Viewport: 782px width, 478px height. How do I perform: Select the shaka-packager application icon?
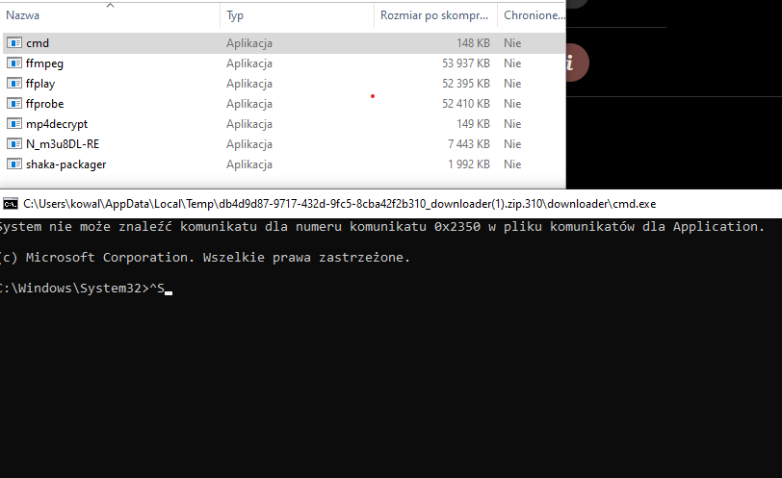13,164
